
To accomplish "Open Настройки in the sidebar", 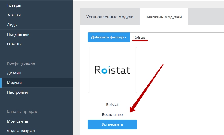I will pyautogui.click(x=17, y=92).
